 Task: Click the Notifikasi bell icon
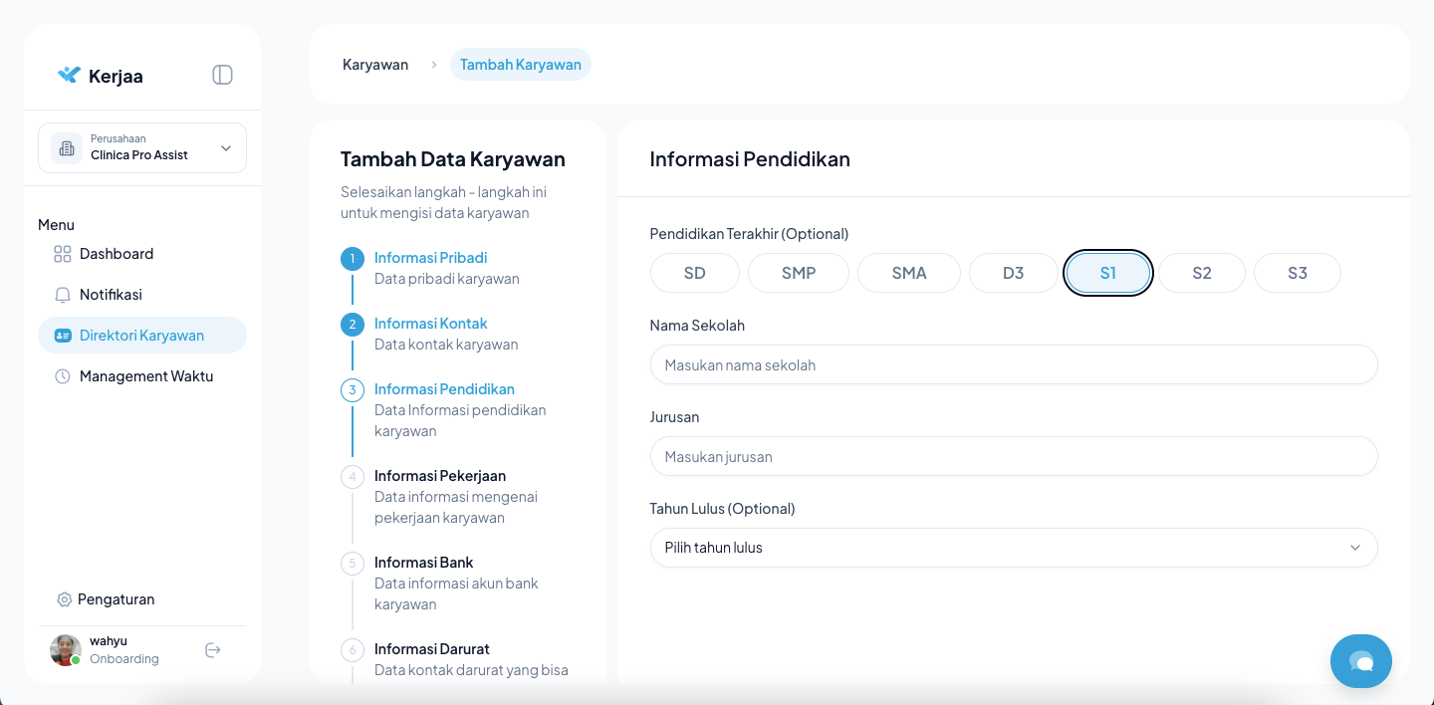point(63,295)
